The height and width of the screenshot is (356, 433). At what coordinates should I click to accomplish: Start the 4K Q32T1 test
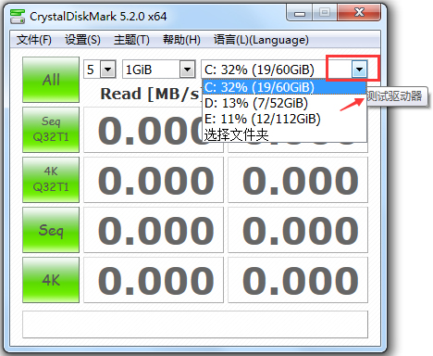click(x=51, y=180)
